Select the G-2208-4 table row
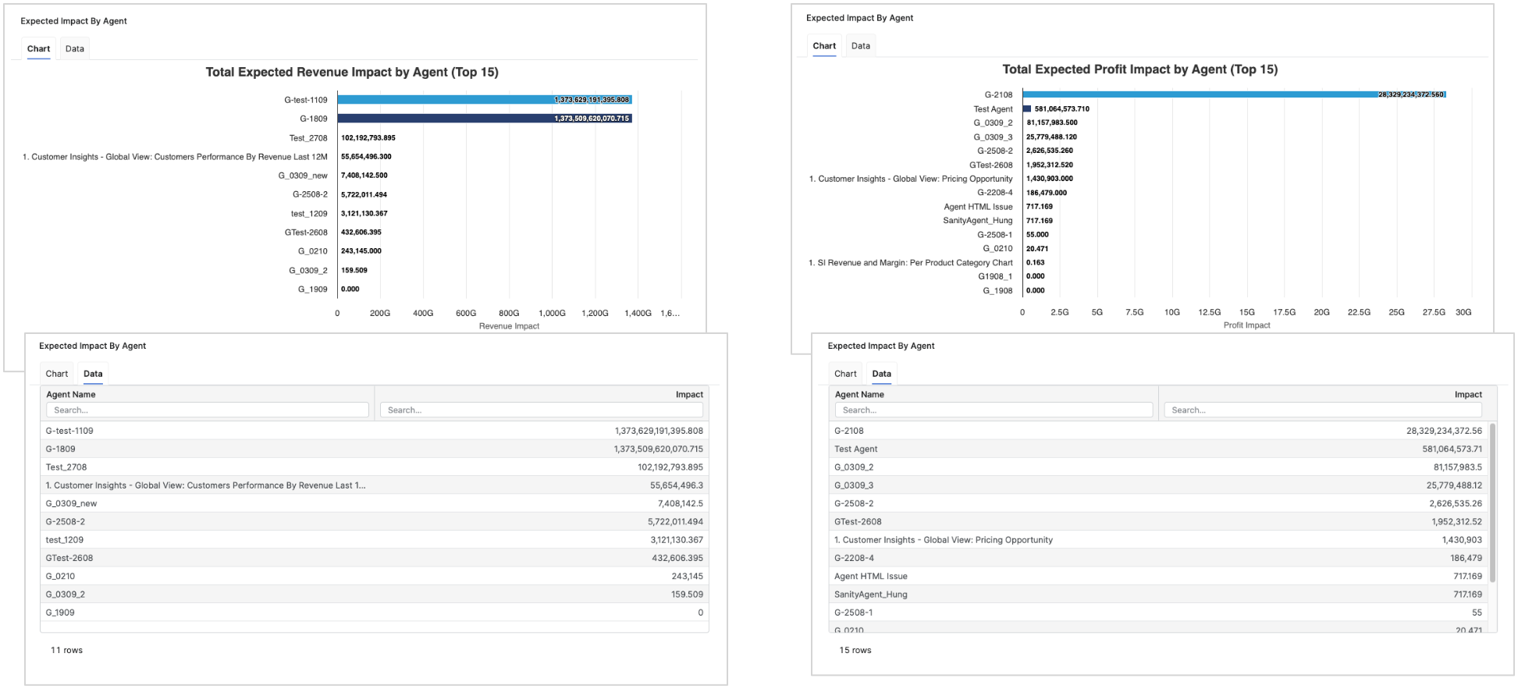 coord(1157,558)
